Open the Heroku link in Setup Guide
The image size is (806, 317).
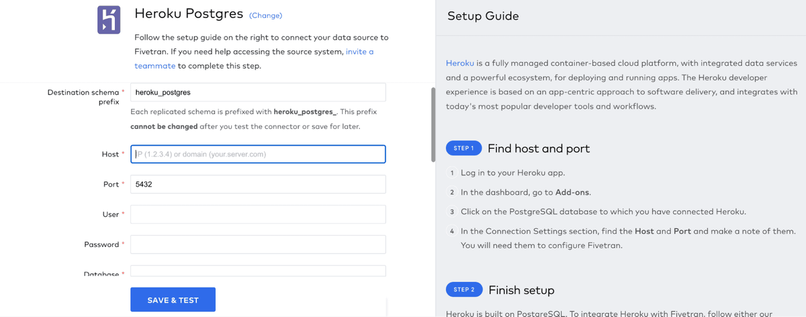pyautogui.click(x=459, y=62)
